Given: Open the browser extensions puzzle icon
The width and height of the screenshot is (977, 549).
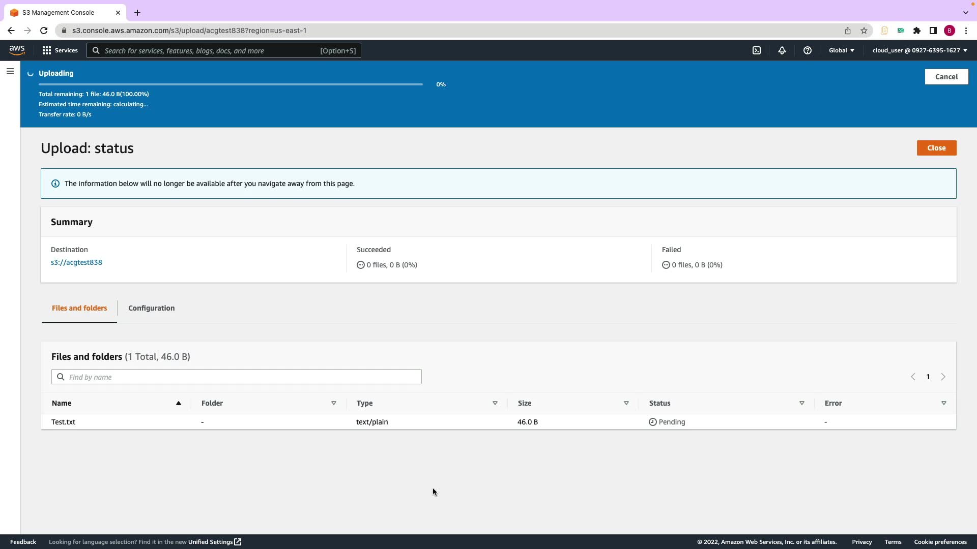Looking at the screenshot, I should point(917,30).
